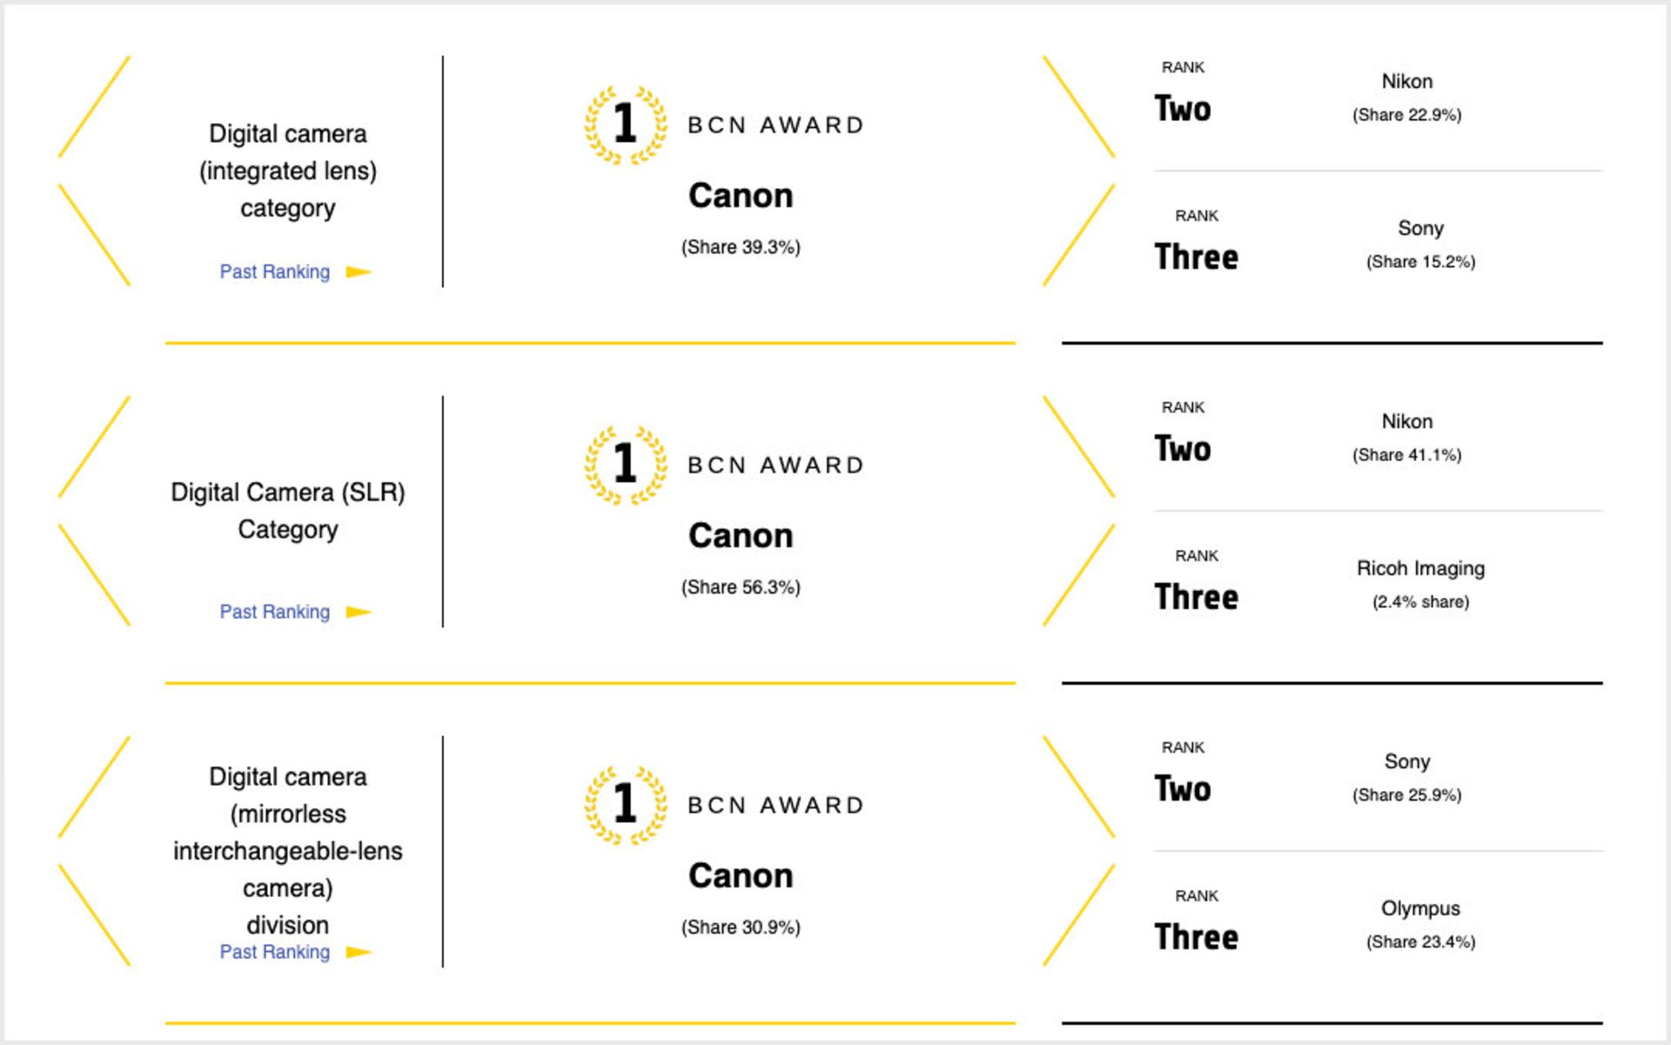The image size is (1671, 1045).
Task: Click the laurel badge in the SLR category
Action: tap(625, 465)
